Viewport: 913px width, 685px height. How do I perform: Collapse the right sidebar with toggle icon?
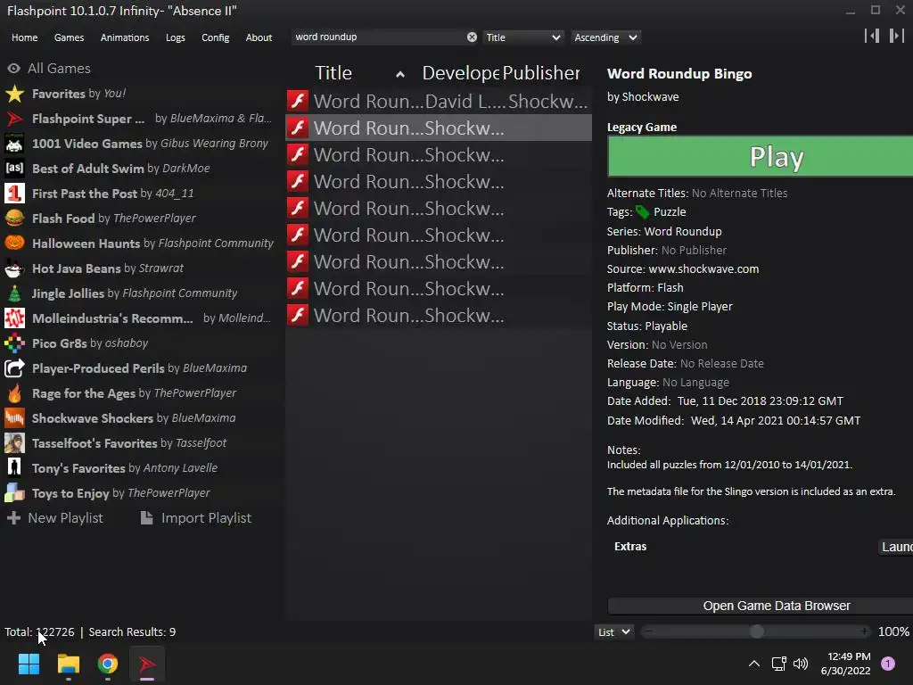pos(896,36)
